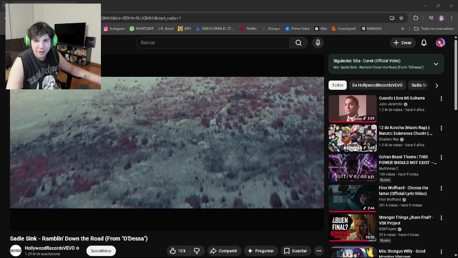Open 12 de Konoha Macro Rap thumbnail
458x258 pixels.
(x=352, y=138)
